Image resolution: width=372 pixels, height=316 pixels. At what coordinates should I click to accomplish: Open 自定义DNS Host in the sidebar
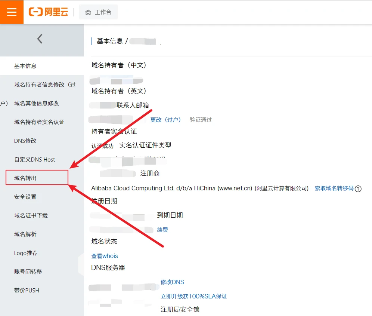tap(35, 159)
